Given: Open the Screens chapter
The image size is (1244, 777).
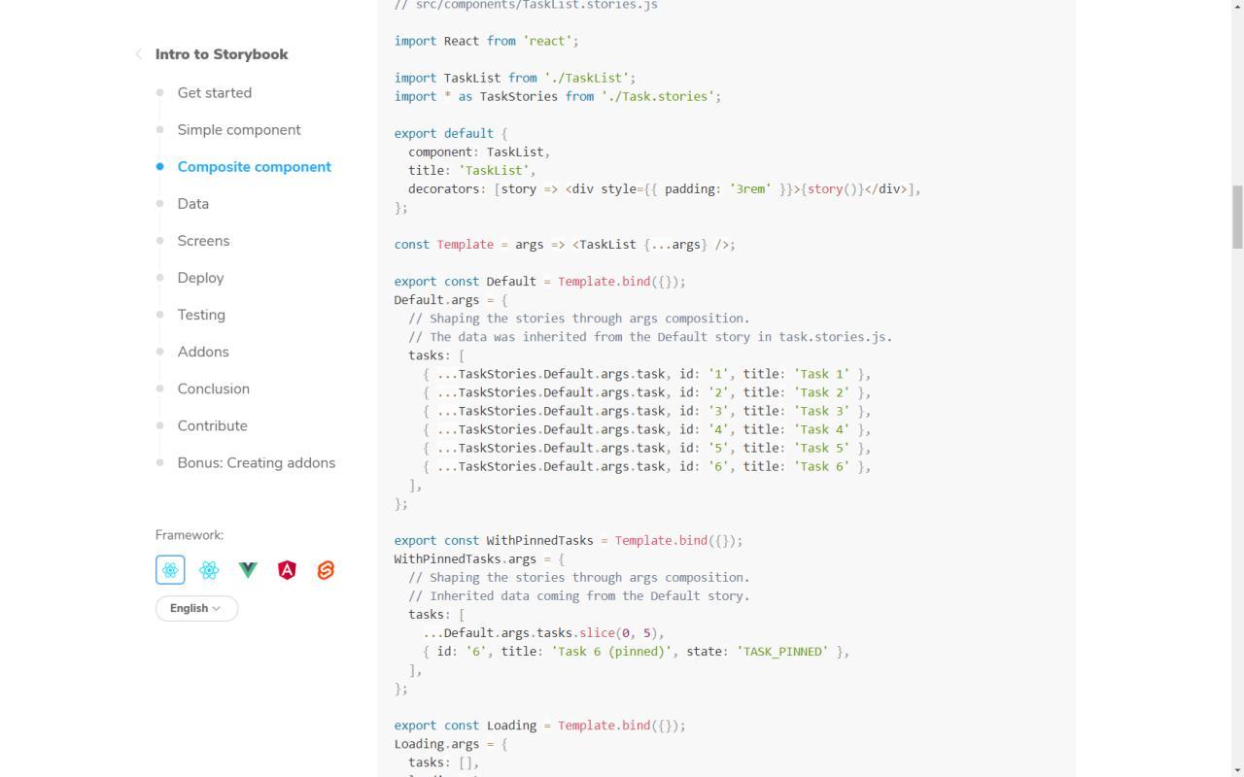Looking at the screenshot, I should (203, 241).
